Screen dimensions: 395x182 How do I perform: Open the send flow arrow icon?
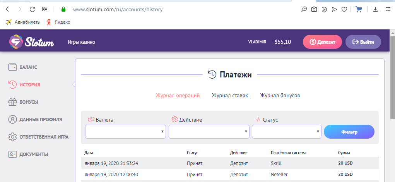tap(334, 10)
